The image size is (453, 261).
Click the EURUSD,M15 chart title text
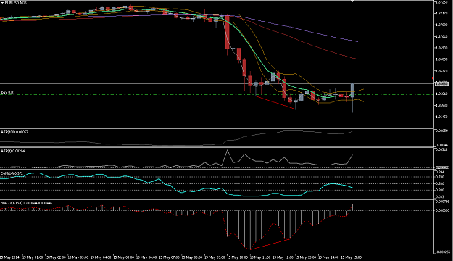(16, 3)
